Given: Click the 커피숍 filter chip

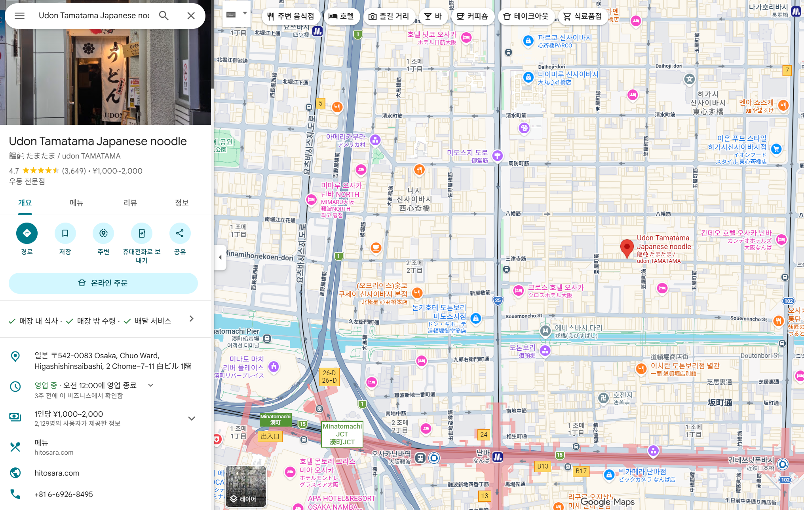Looking at the screenshot, I should click(x=472, y=16).
